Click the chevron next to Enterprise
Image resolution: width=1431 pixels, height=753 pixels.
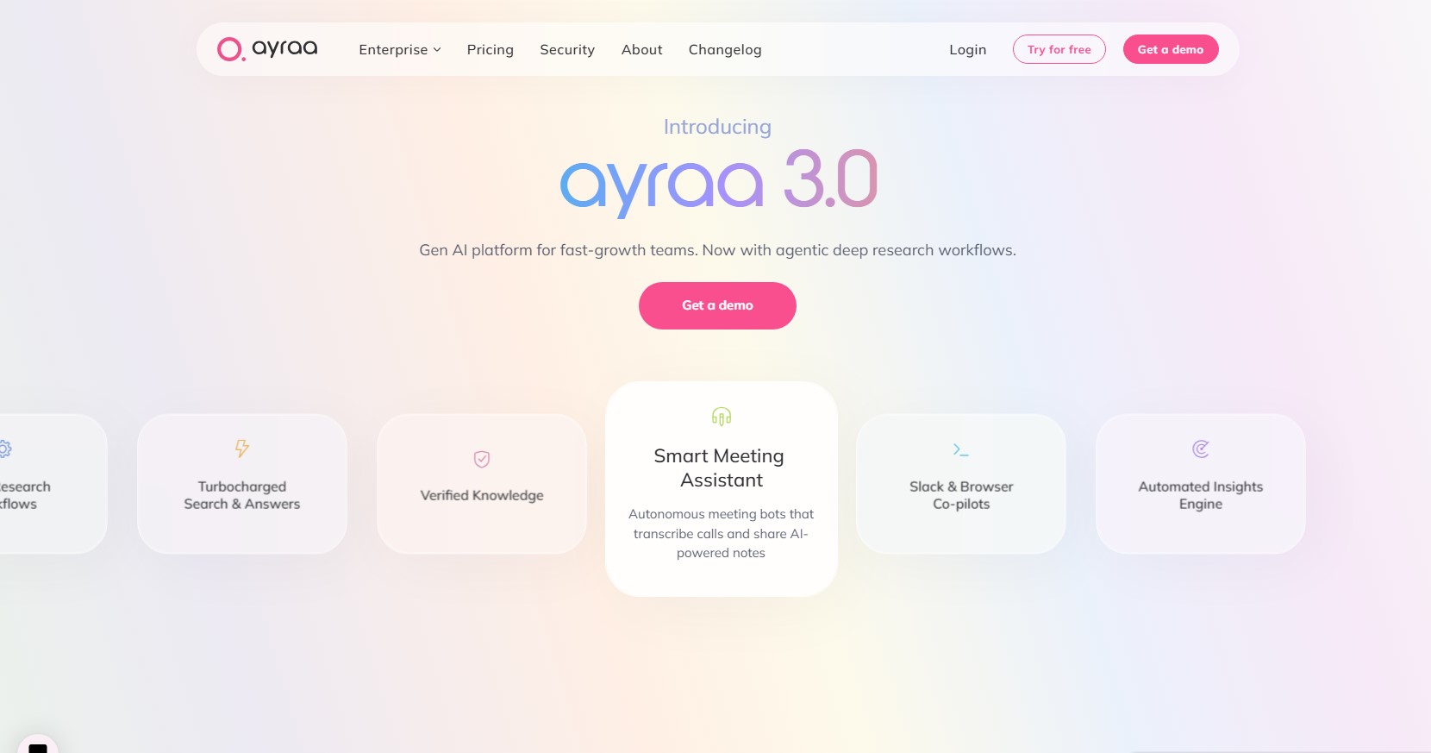click(437, 50)
